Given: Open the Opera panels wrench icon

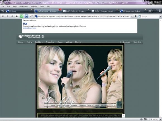Looking at the screenshot, I should (x=3, y=11).
